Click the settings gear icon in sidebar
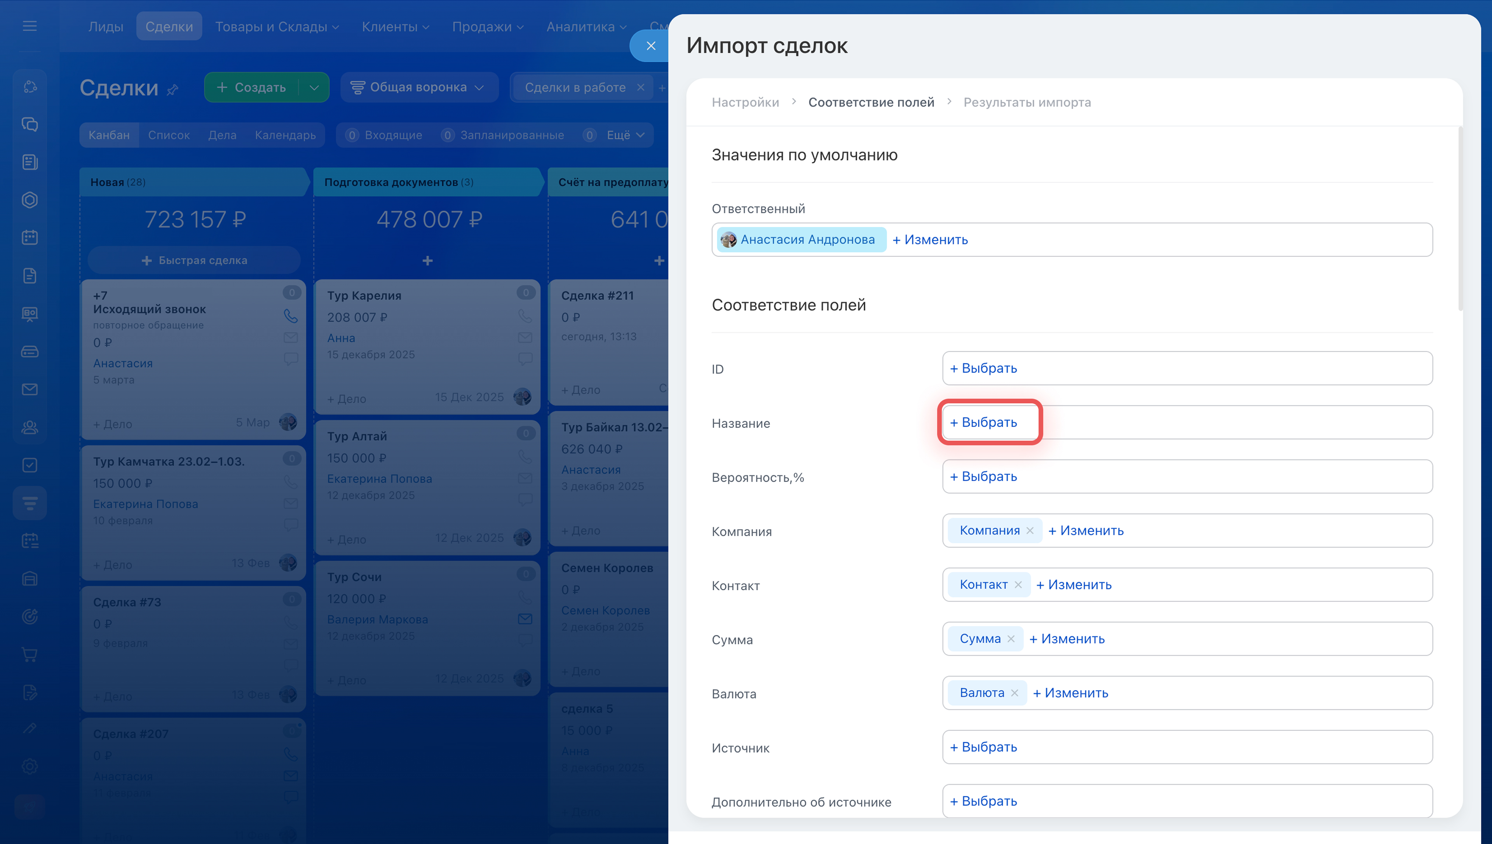The width and height of the screenshot is (1492, 844). [30, 766]
